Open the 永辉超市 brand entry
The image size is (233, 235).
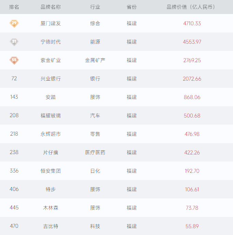(51, 134)
